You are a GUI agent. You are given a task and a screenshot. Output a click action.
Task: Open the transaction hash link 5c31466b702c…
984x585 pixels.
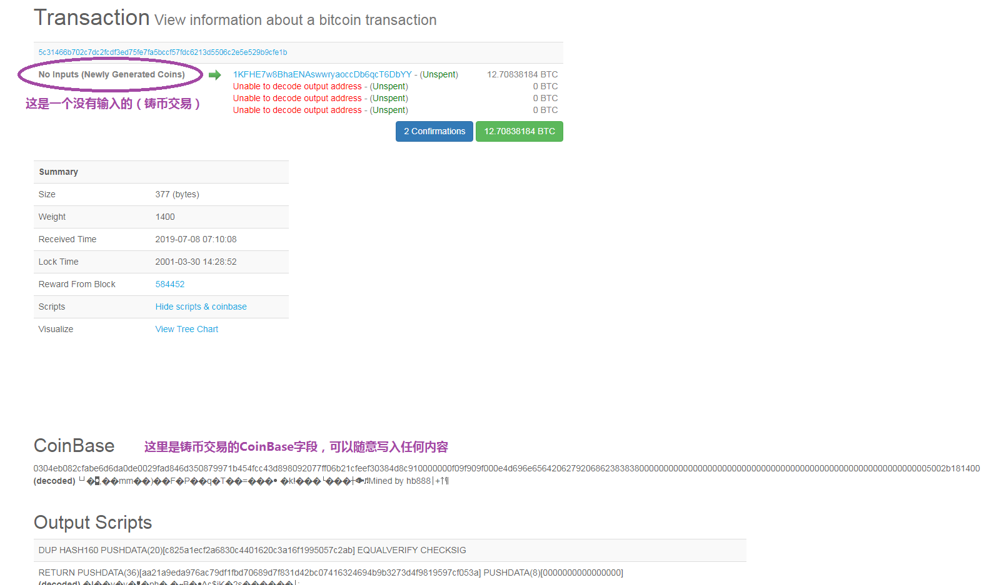point(163,52)
